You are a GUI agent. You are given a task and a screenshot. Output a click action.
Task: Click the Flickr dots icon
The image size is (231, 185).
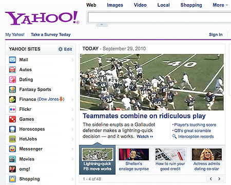click(x=12, y=109)
